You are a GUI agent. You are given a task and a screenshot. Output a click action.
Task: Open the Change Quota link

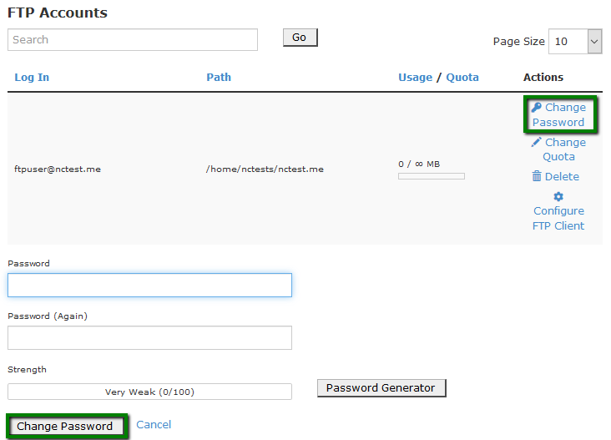pos(558,149)
